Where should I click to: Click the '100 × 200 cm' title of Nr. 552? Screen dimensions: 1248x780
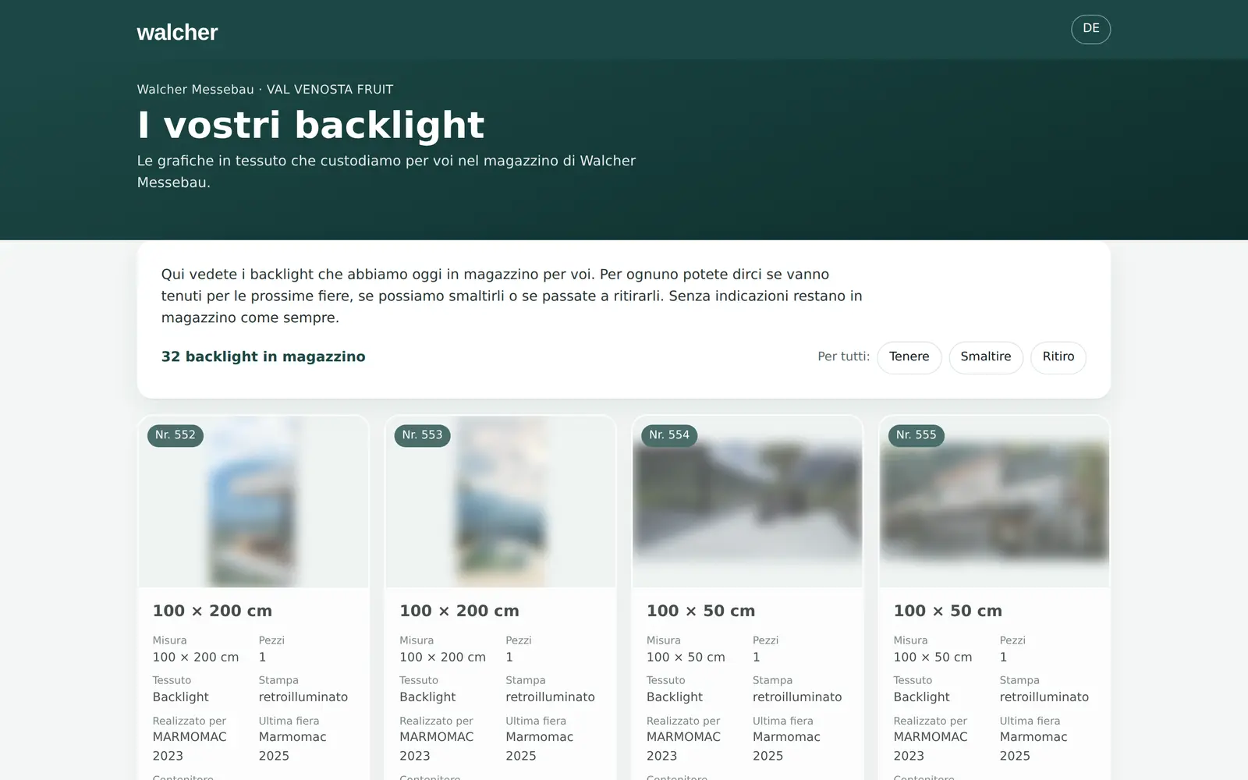(212, 611)
